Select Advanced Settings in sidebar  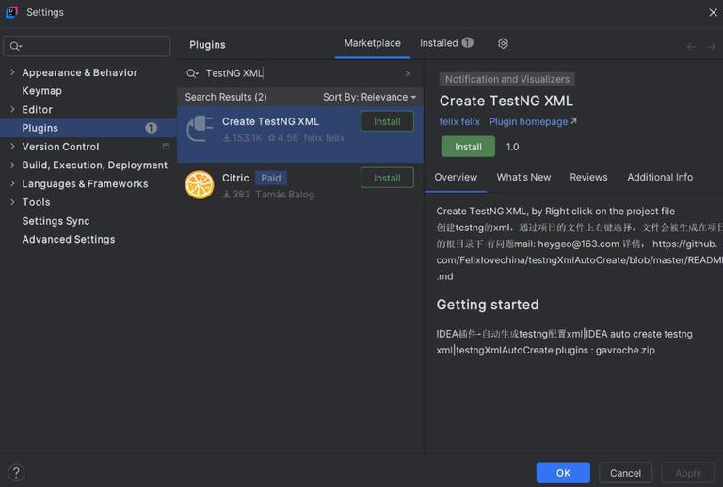69,240
